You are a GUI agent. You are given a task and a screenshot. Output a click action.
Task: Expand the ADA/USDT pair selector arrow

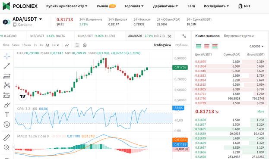41,19
